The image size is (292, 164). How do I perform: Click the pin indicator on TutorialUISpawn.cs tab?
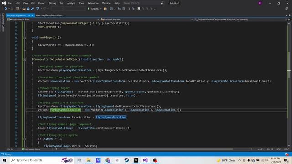(29, 15)
